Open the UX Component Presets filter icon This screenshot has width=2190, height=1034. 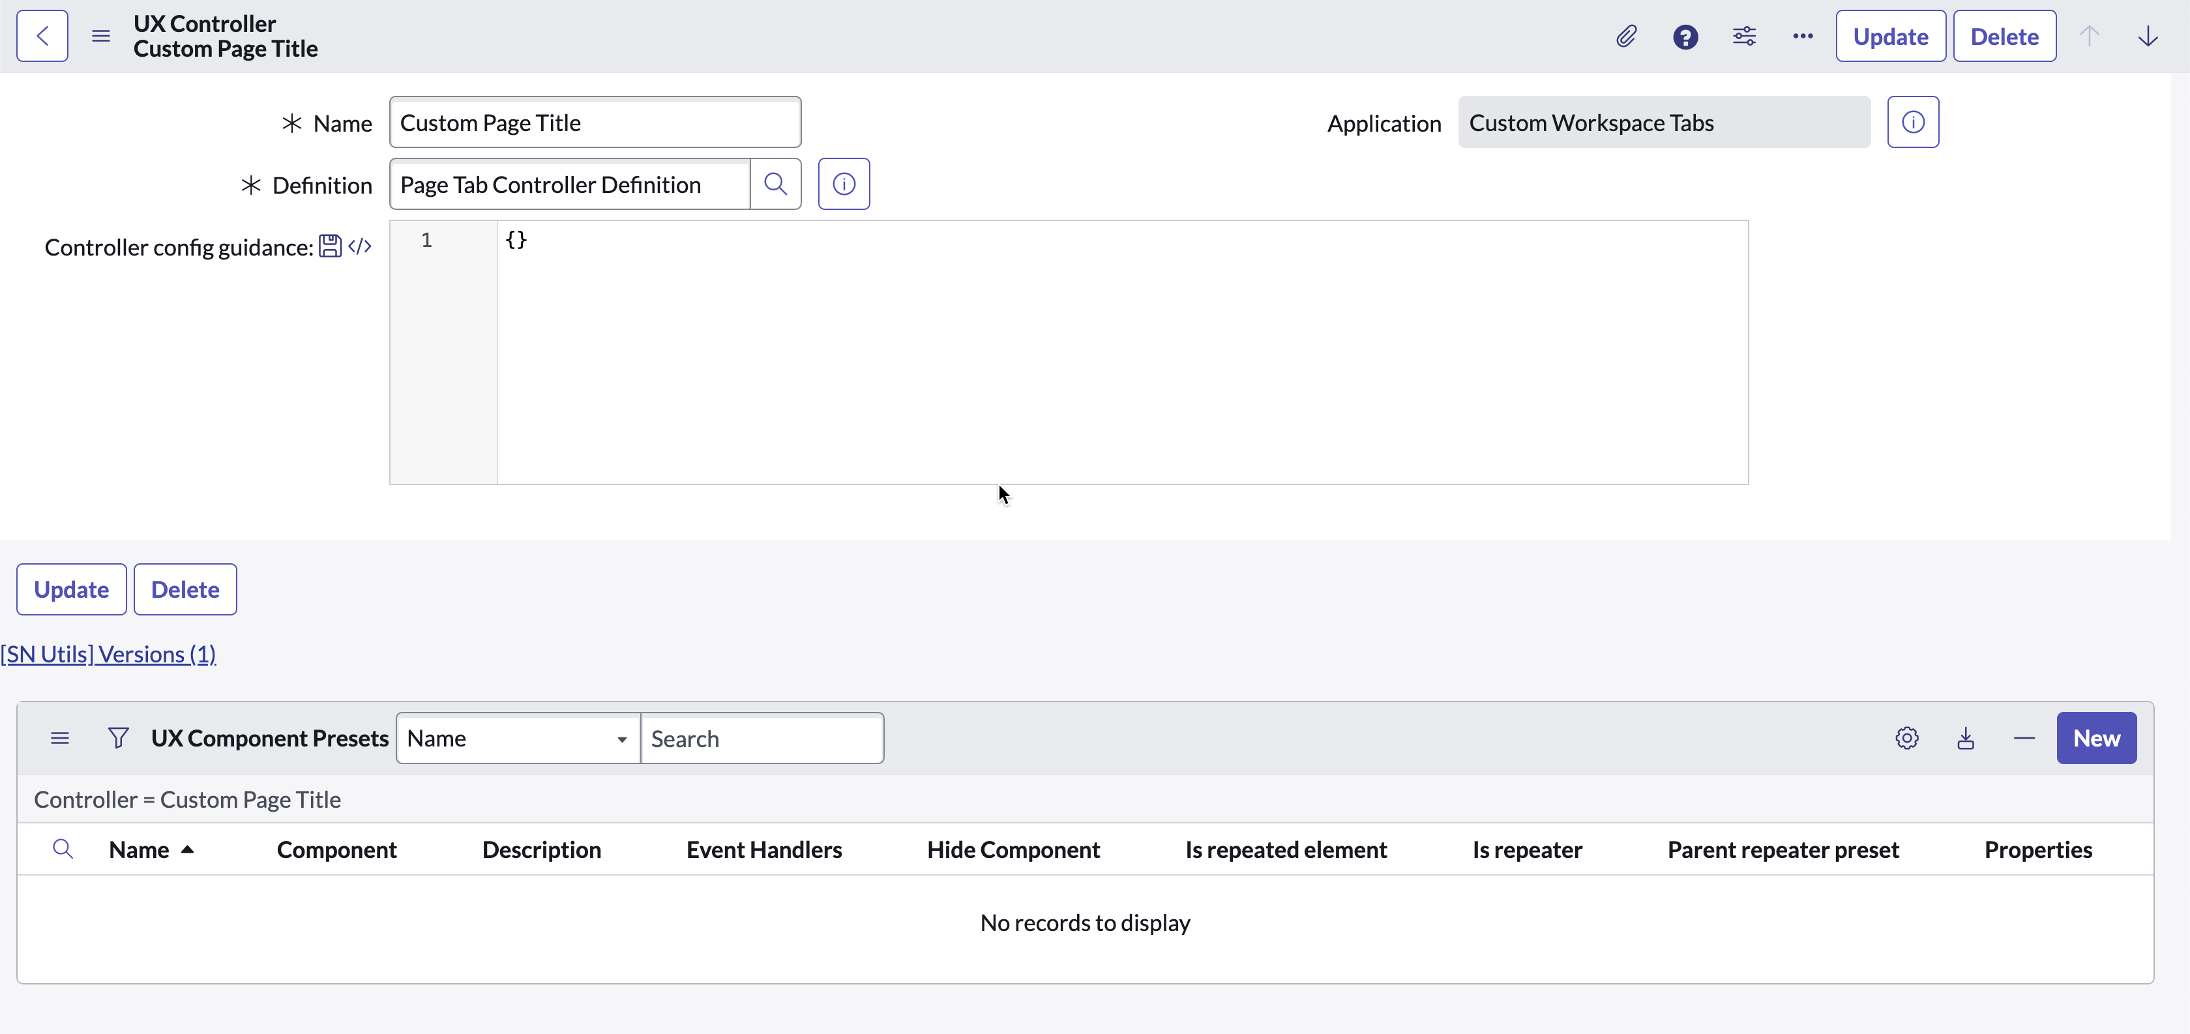(x=119, y=737)
